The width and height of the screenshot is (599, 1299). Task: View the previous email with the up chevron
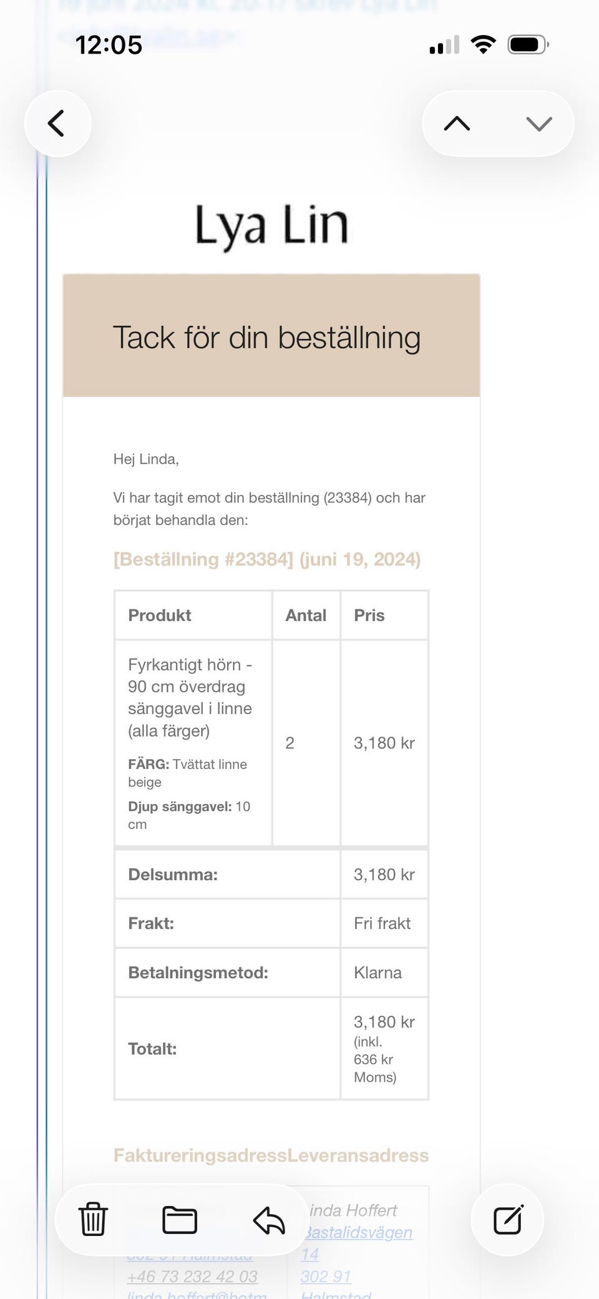tap(459, 124)
